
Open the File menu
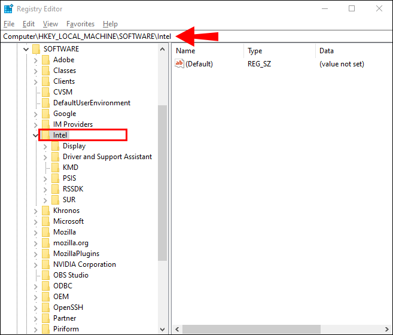[x=9, y=24]
